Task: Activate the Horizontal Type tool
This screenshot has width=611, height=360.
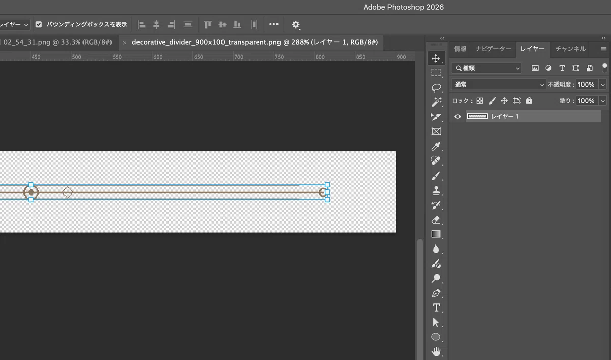Action: [x=436, y=308]
